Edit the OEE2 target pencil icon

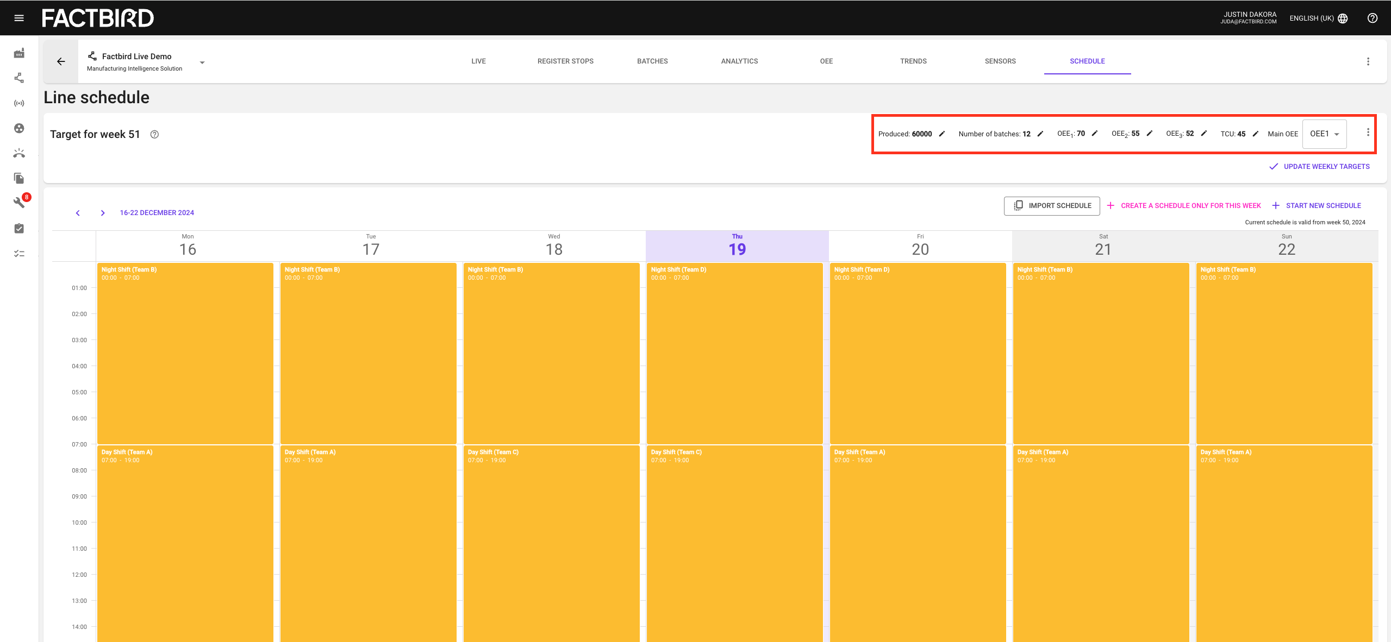tap(1150, 134)
